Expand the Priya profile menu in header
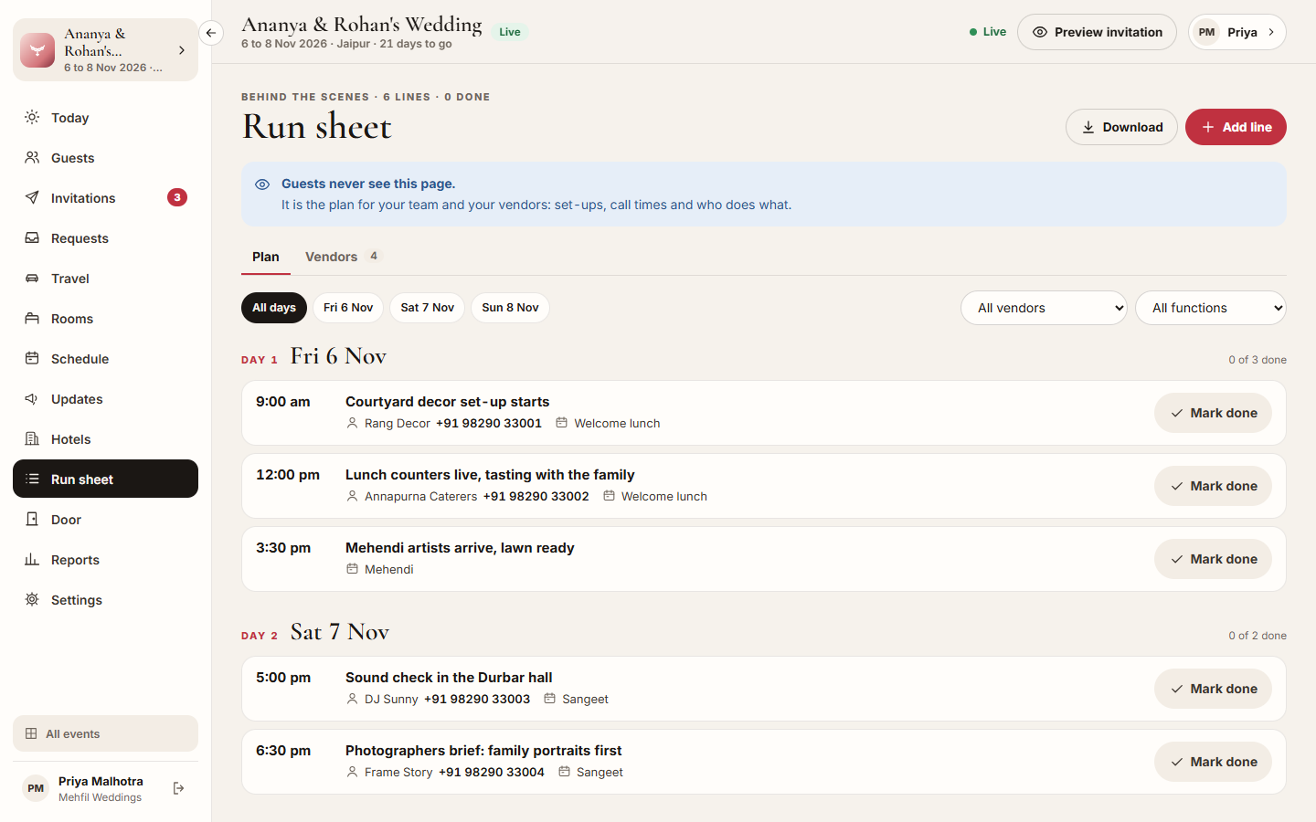 [x=1237, y=32]
